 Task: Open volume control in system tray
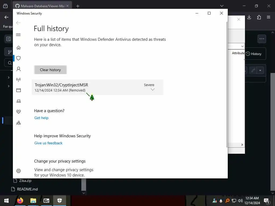point(240,201)
